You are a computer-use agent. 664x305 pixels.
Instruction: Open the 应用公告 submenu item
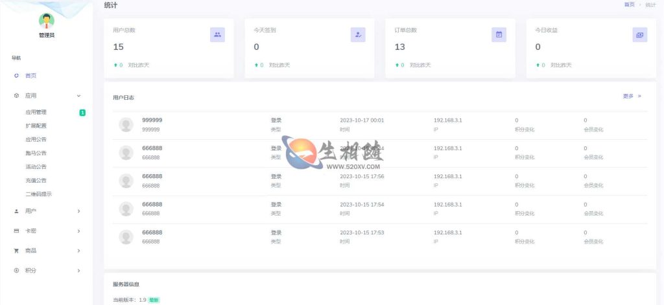tap(36, 139)
